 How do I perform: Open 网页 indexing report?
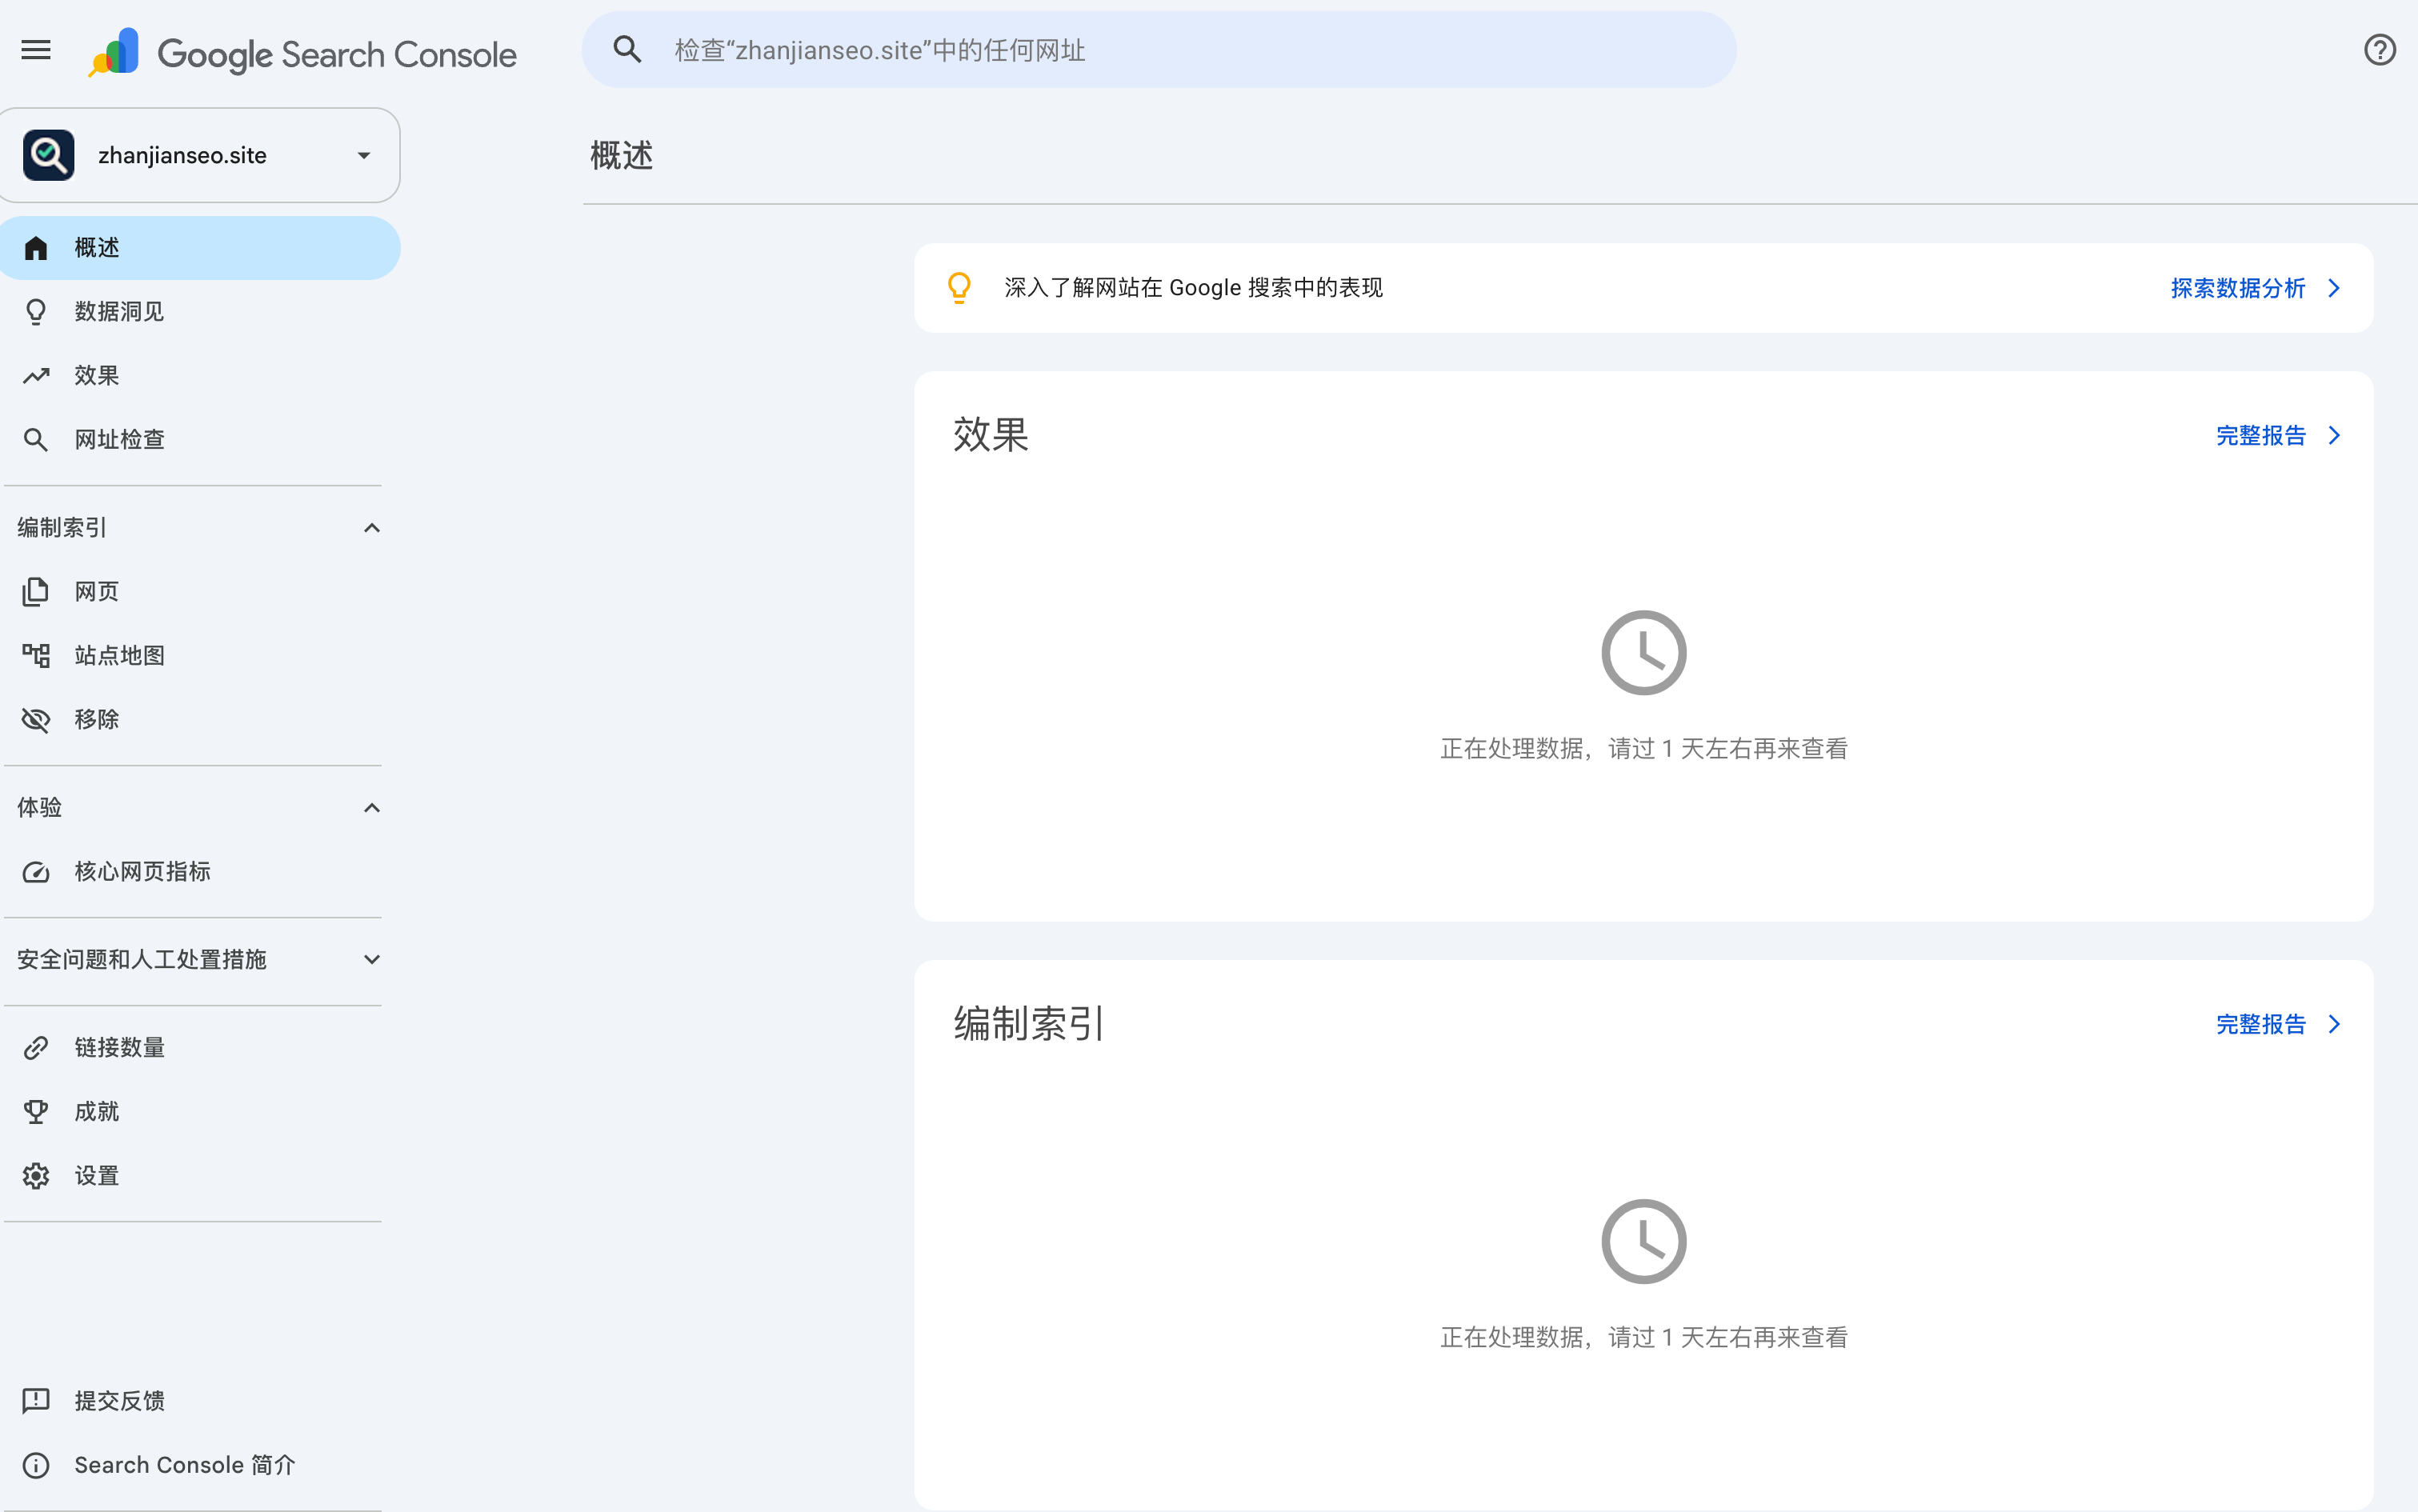coord(200,592)
